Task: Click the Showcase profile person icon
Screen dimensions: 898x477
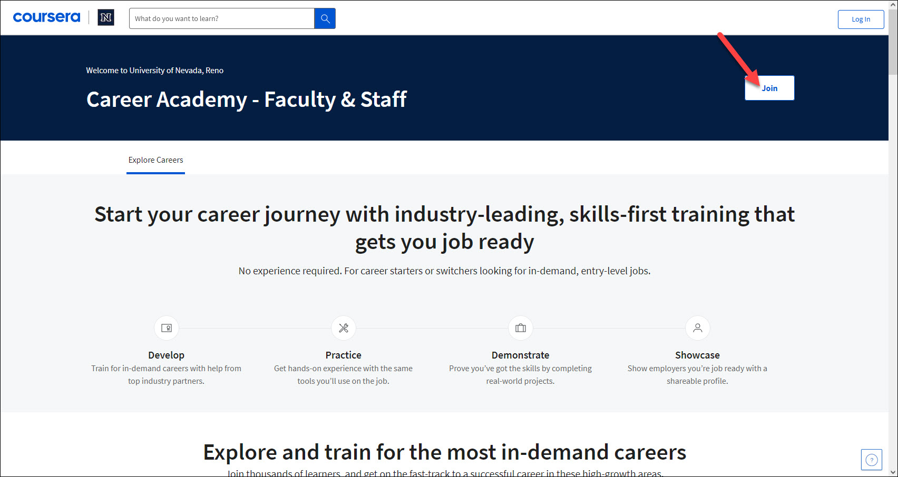Action: [697, 327]
